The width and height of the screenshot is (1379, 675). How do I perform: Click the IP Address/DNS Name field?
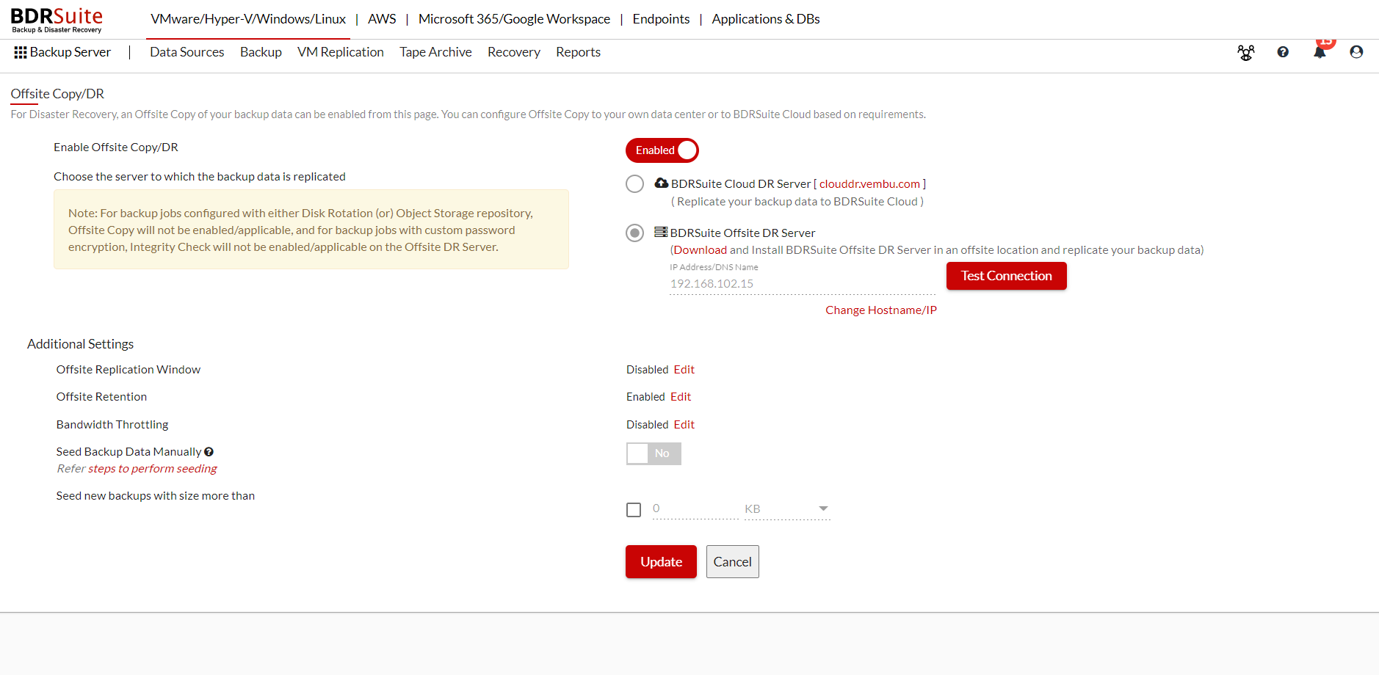point(803,284)
